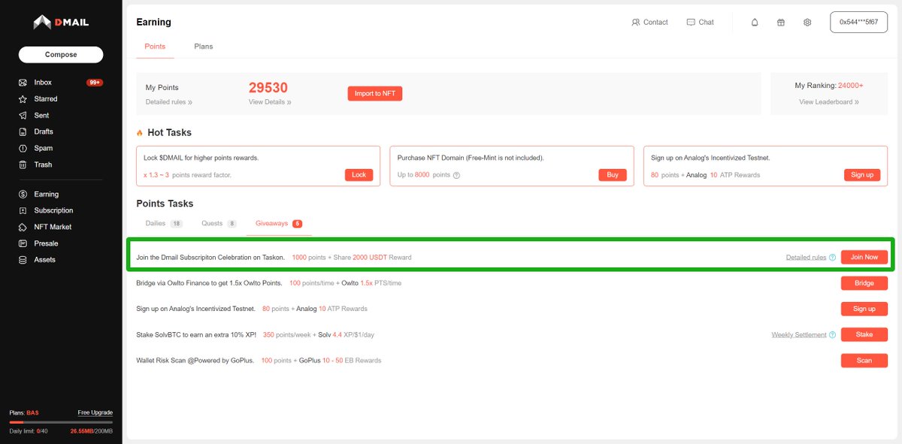Open notifications bell icon
Viewport: 902px width, 444px height.
point(755,23)
